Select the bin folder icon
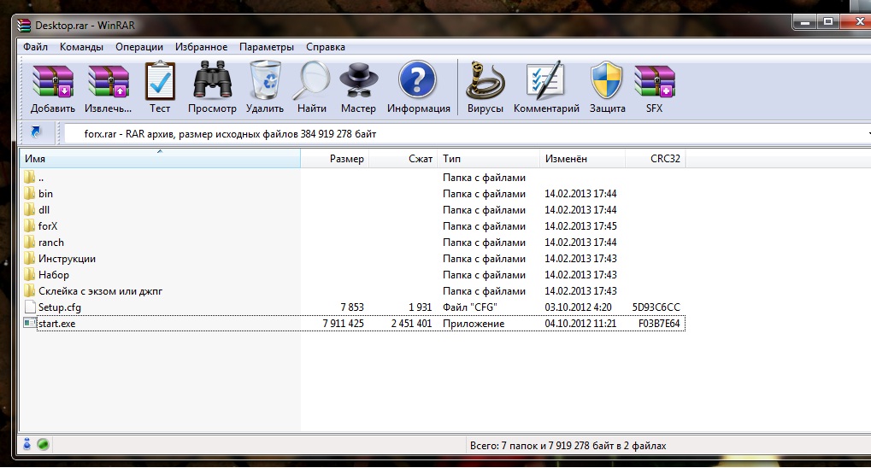This screenshot has height=468, width=871. (30, 193)
